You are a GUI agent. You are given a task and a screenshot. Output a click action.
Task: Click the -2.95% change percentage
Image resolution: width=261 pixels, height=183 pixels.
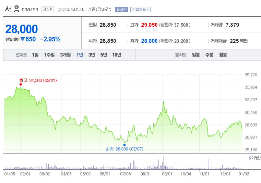(x=50, y=39)
